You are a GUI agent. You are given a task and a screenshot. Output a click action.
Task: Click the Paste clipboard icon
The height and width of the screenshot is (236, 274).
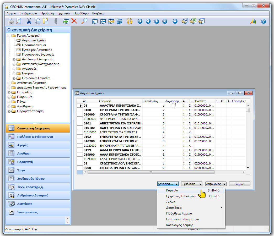(x=46, y=21)
